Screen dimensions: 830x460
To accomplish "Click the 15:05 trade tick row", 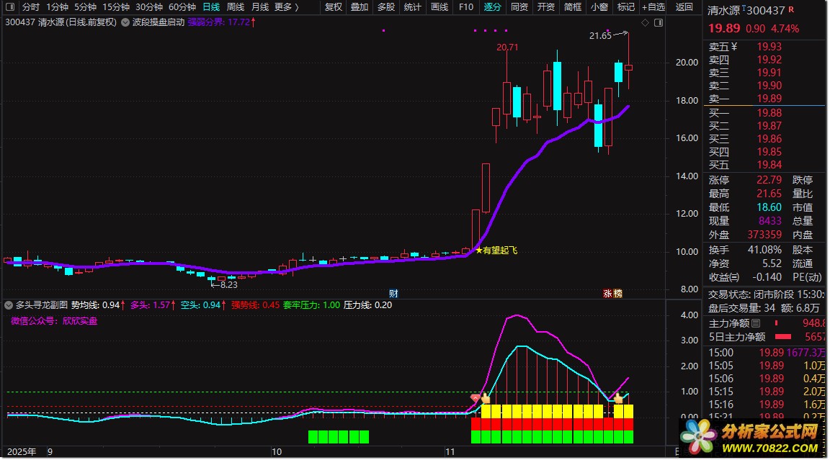I will click(x=765, y=366).
